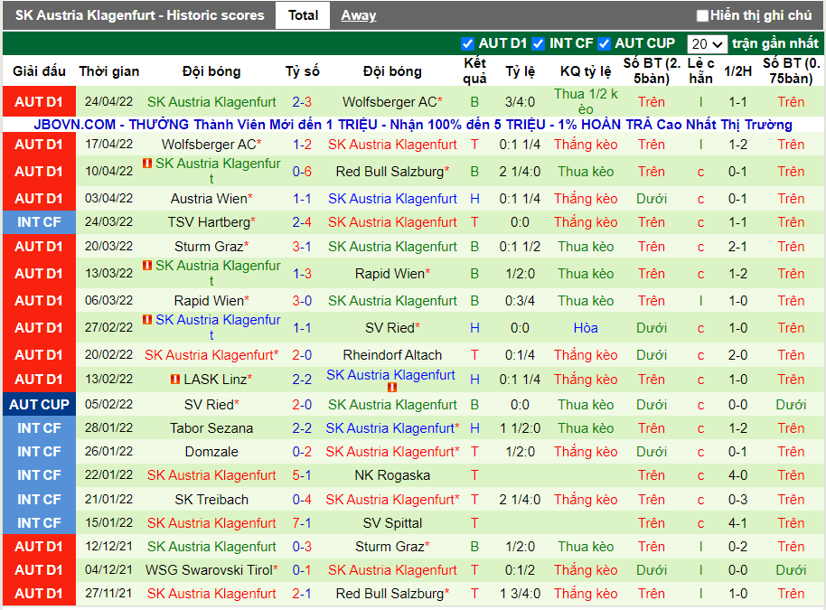Select NK Rogaska team name
The width and height of the screenshot is (826, 610).
click(392, 475)
